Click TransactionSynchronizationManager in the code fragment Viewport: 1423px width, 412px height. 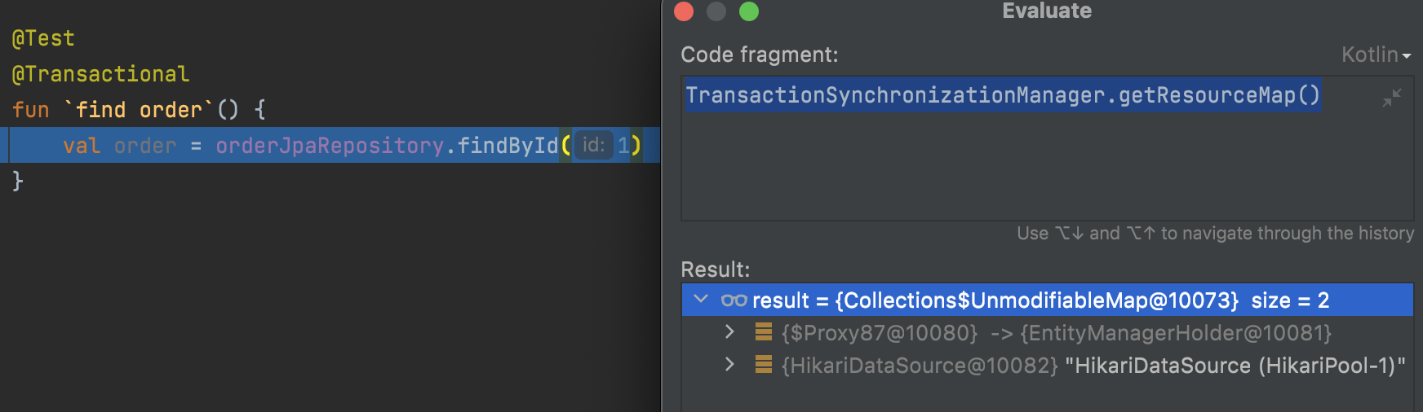tap(895, 95)
